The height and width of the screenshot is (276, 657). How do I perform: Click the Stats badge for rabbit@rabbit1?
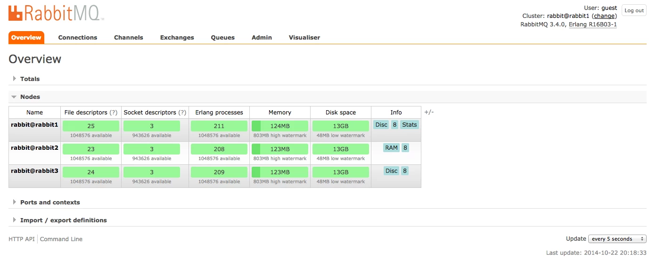click(x=410, y=125)
